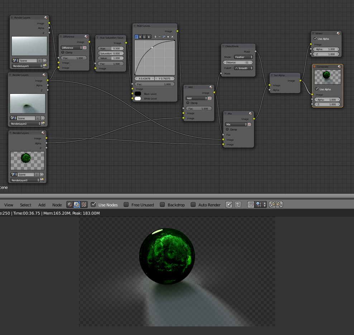Click the include-alpha icon on Difference node
Screen dimensions: 354x335
click(85, 48)
